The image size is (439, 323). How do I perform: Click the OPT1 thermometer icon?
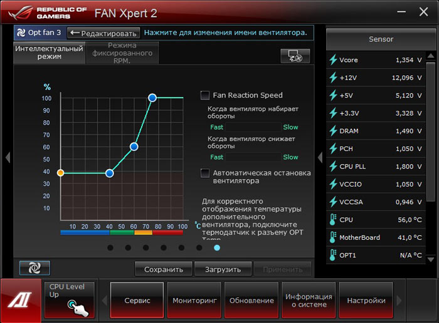pyautogui.click(x=332, y=255)
